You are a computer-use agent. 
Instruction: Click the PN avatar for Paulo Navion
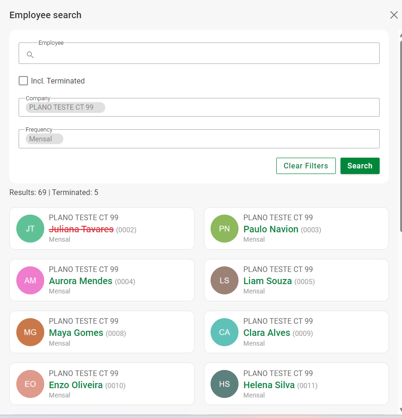coord(225,229)
